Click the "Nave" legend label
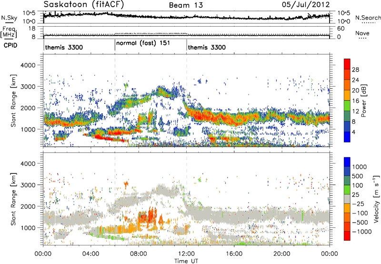381x264 pixels. point(362,33)
